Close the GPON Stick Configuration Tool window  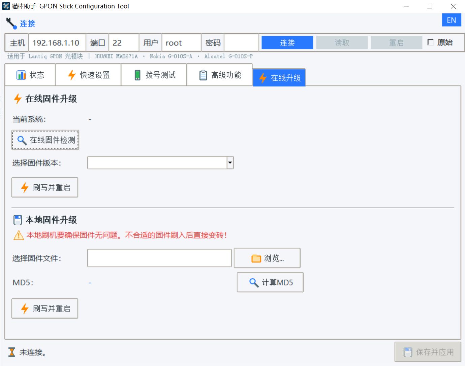[453, 6]
